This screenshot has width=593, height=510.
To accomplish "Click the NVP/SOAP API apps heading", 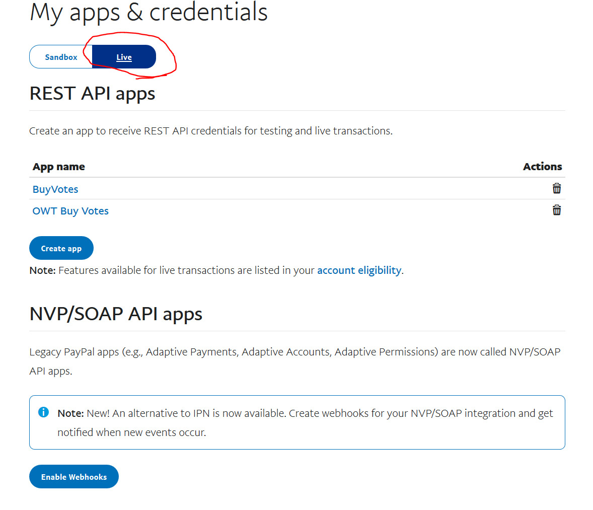I will [x=116, y=314].
